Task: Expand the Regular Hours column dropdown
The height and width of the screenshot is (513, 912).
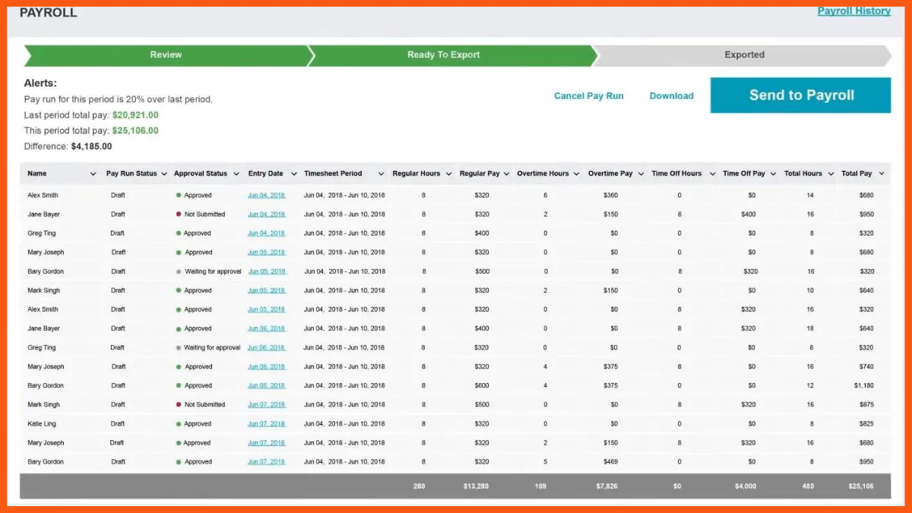Action: 448,174
